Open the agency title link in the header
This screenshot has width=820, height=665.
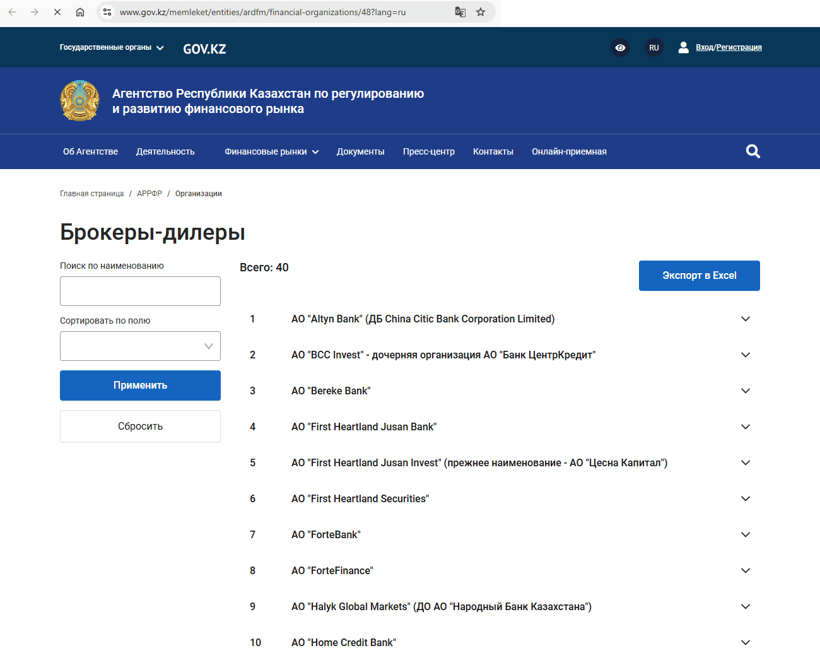coord(268,101)
